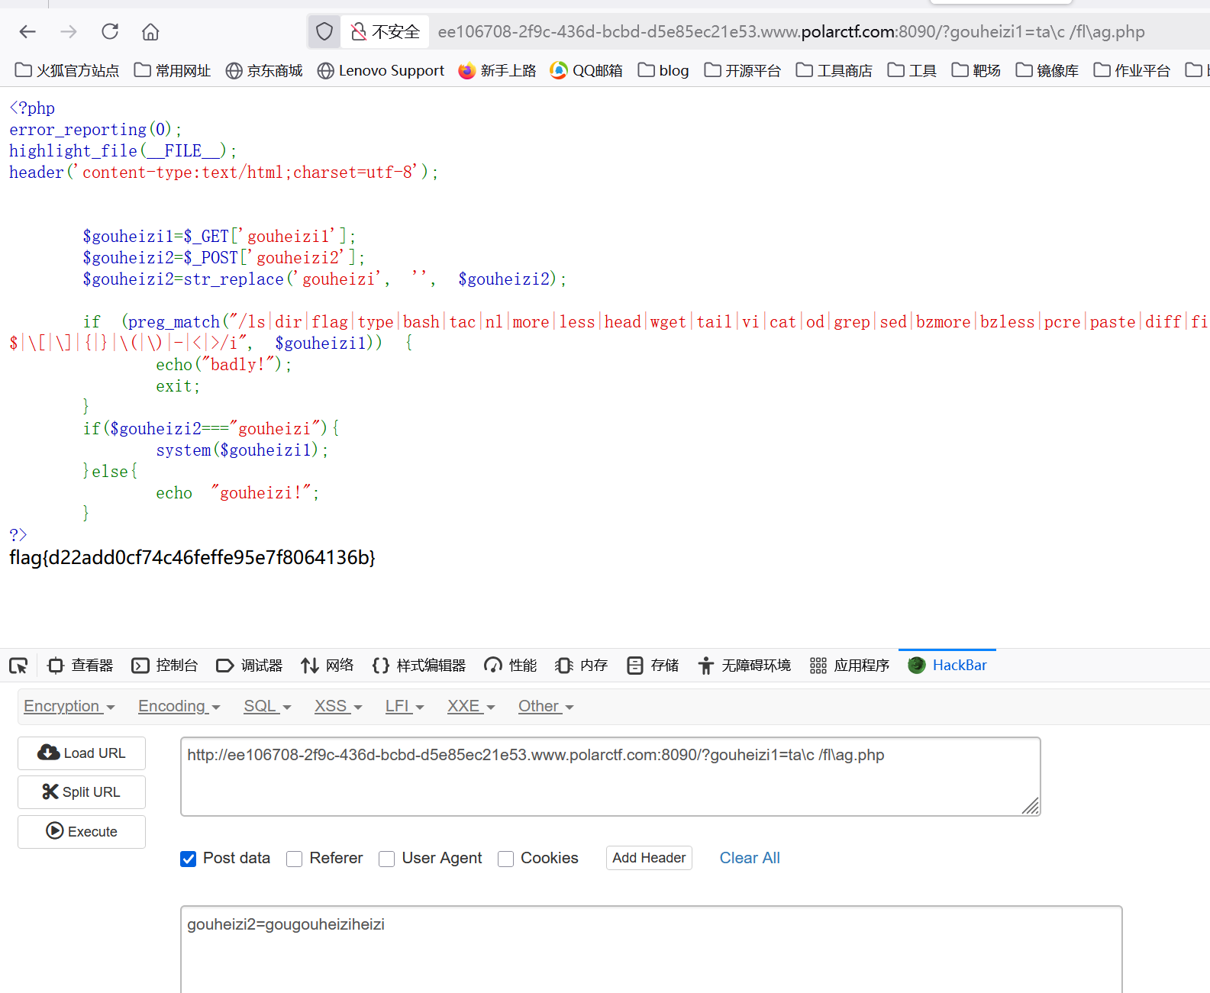The height and width of the screenshot is (993, 1210).
Task: Expand the SQL dropdown menu
Action: click(x=267, y=706)
